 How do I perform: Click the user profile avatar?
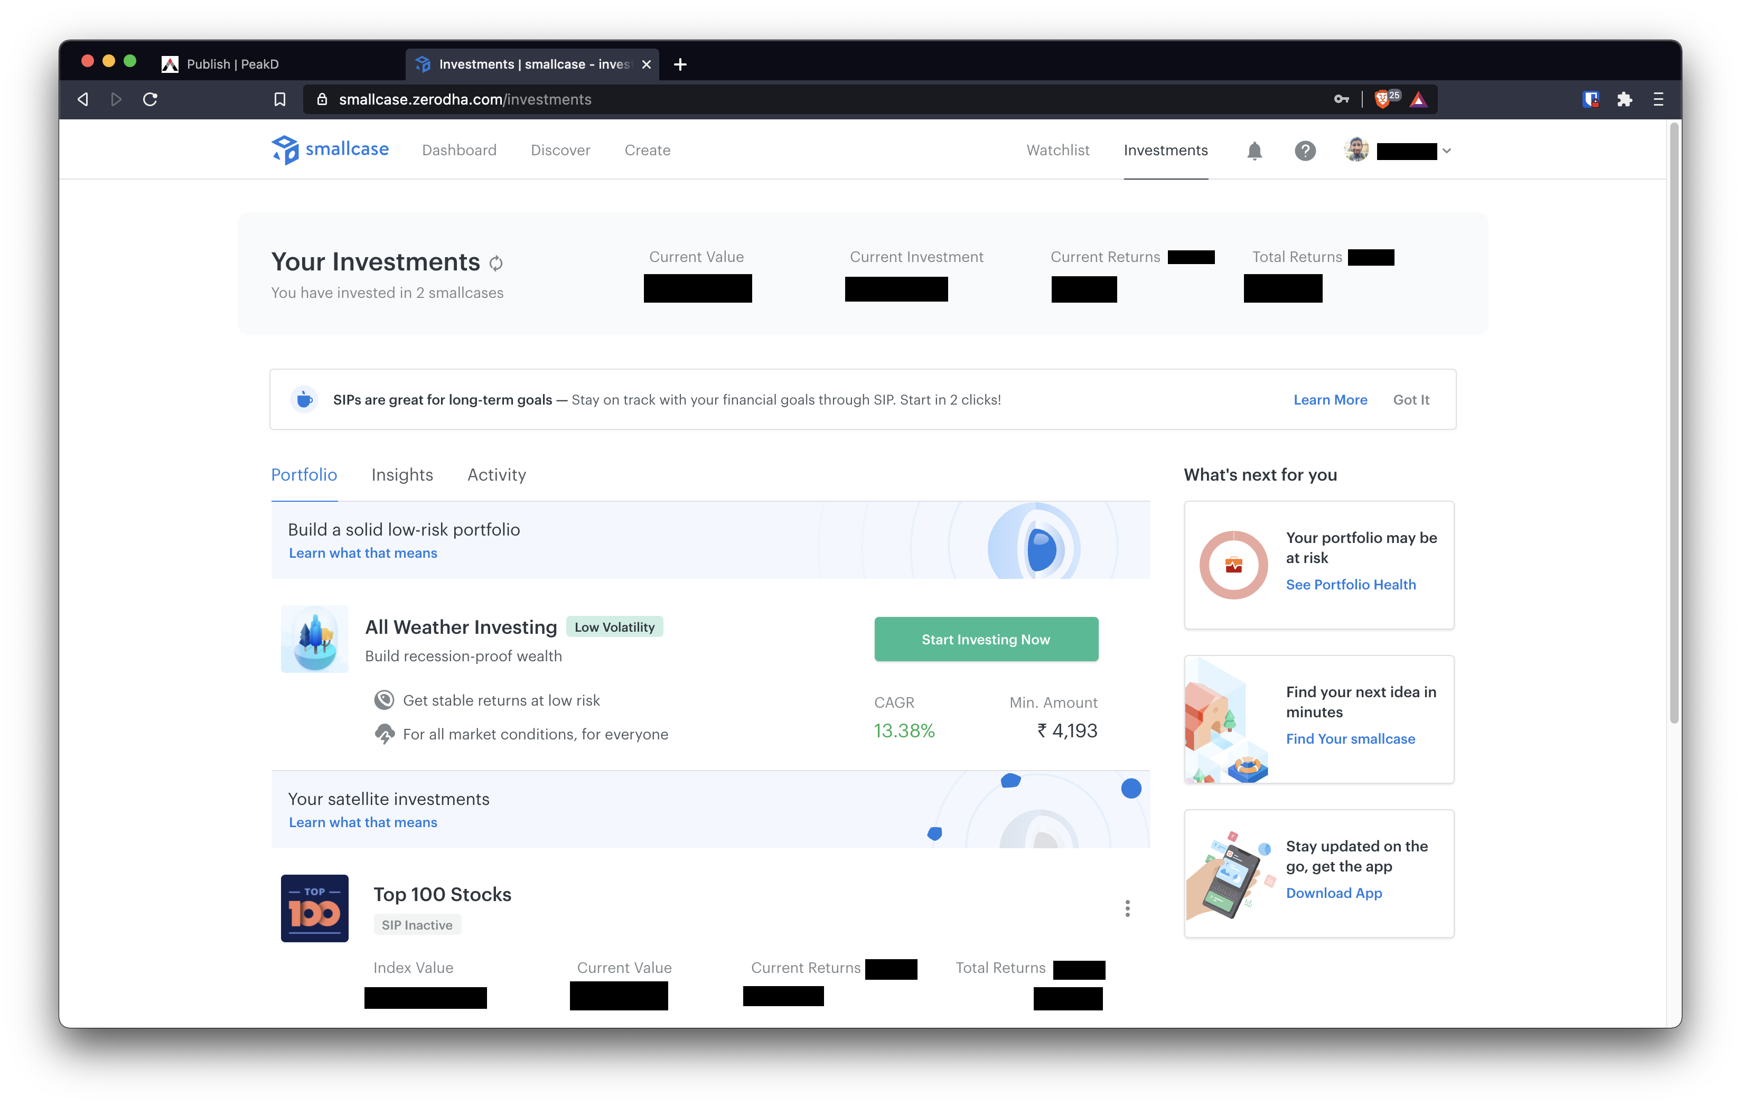[x=1356, y=149]
